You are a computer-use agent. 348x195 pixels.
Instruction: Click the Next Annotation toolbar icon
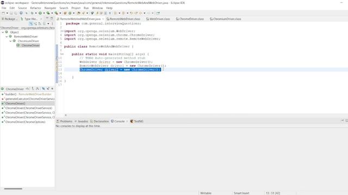click(x=115, y=13)
